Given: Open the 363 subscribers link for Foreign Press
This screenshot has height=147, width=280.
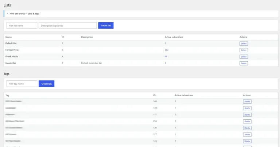Looking at the screenshot, I should (x=166, y=50).
